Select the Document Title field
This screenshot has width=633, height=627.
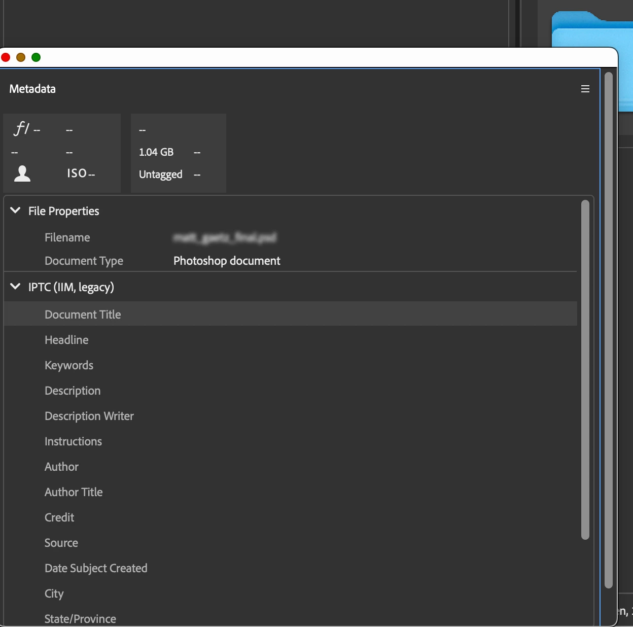click(x=291, y=314)
